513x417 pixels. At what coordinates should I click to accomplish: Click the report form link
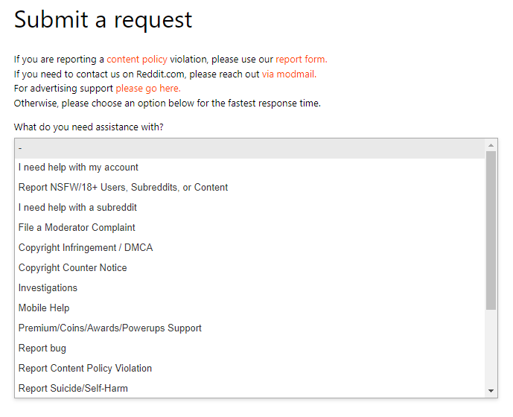pos(301,60)
